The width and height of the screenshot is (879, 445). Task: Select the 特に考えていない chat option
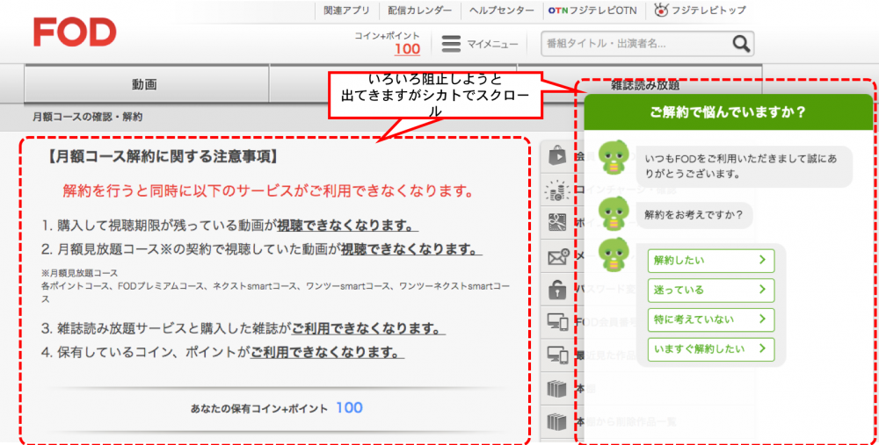(x=711, y=319)
